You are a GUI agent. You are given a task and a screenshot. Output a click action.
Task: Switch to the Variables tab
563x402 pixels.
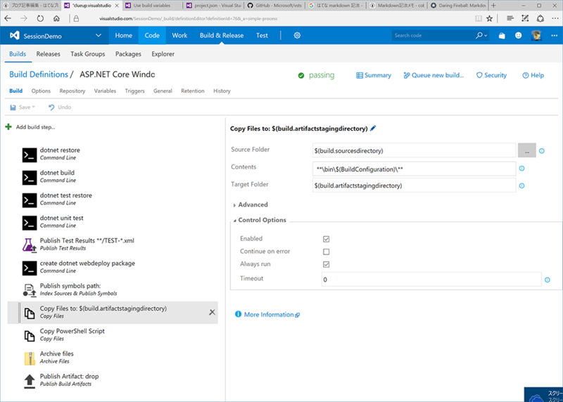[105, 91]
